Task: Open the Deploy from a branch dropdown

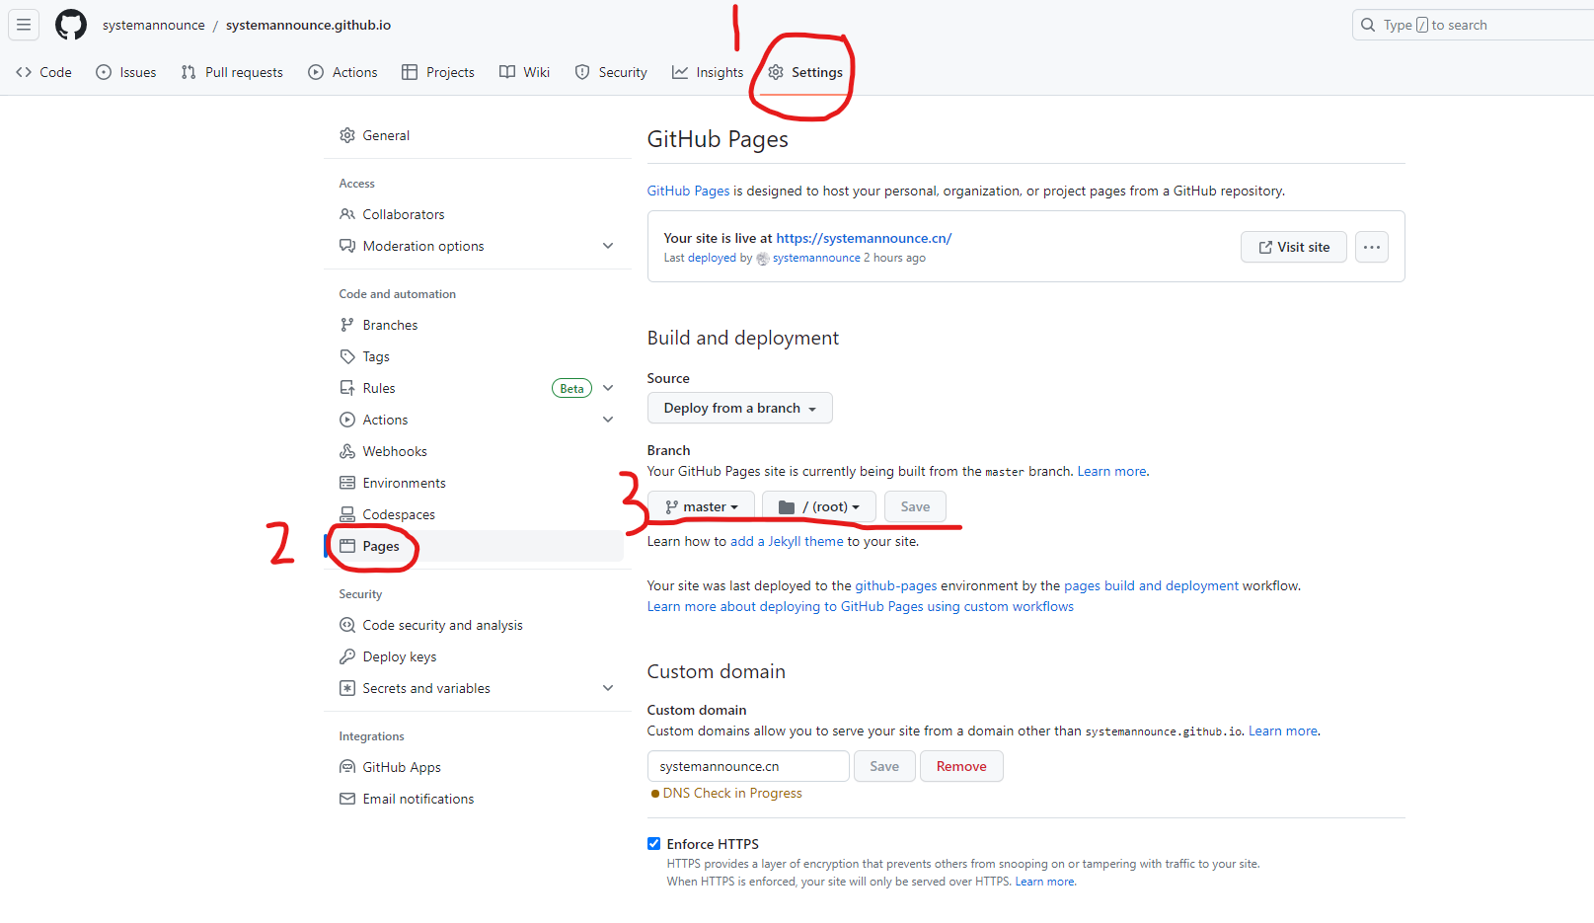Action: click(x=739, y=408)
